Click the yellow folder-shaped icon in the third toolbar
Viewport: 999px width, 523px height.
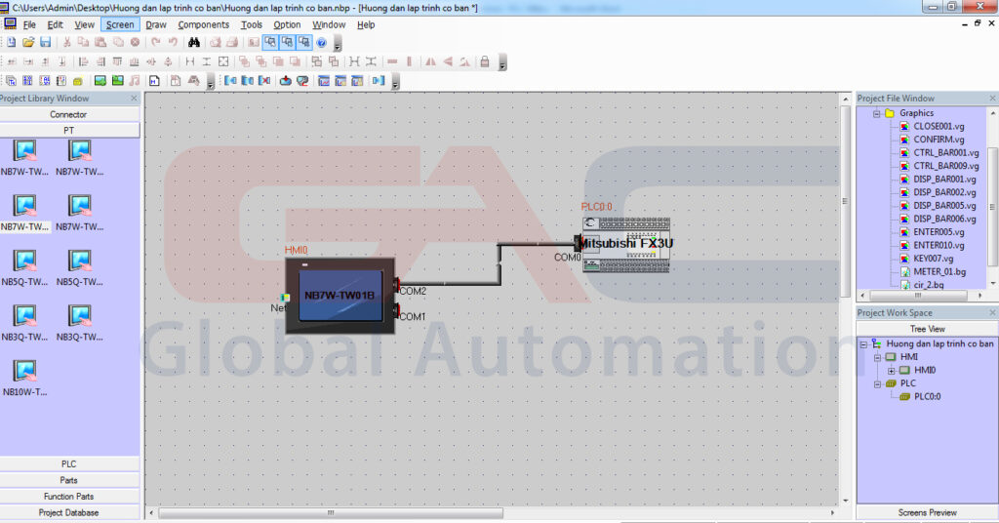78,81
